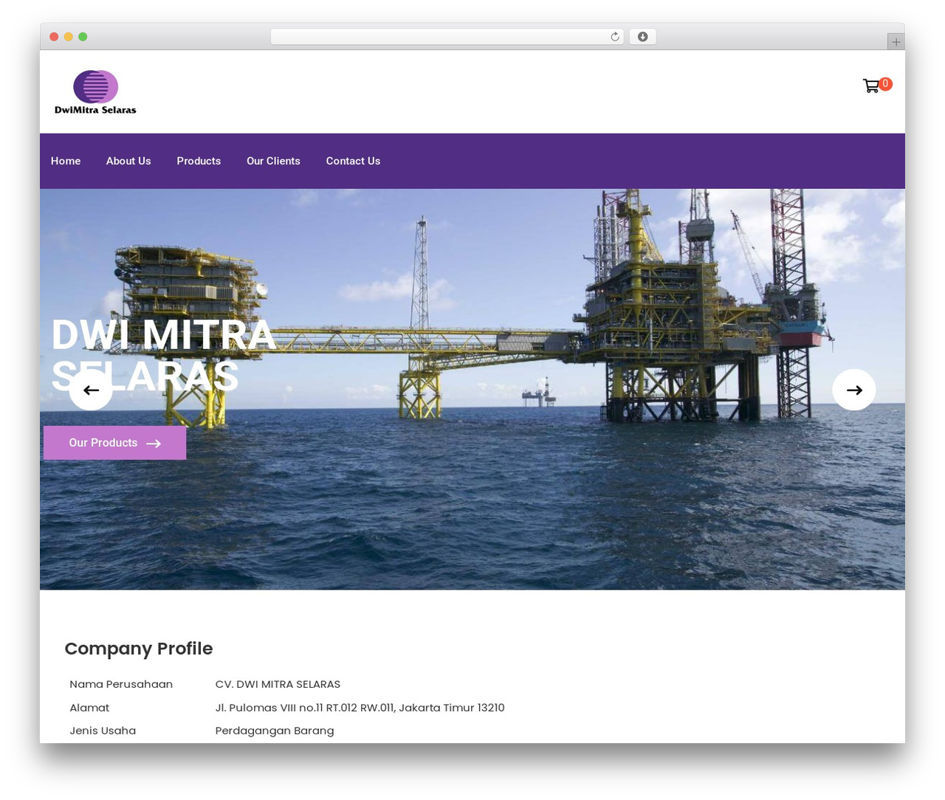This screenshot has height=800, width=945.
Task: Click the cart item count badge
Action: 885,84
